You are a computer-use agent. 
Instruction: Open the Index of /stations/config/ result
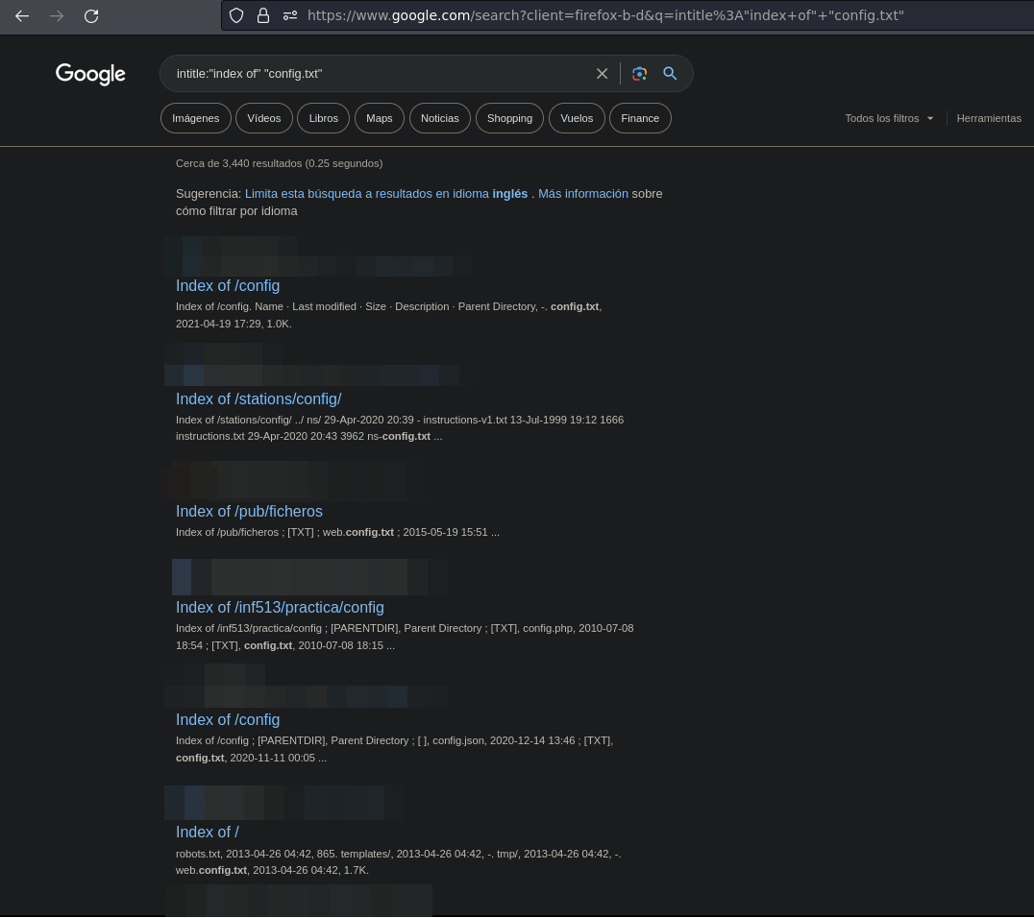[x=258, y=399]
